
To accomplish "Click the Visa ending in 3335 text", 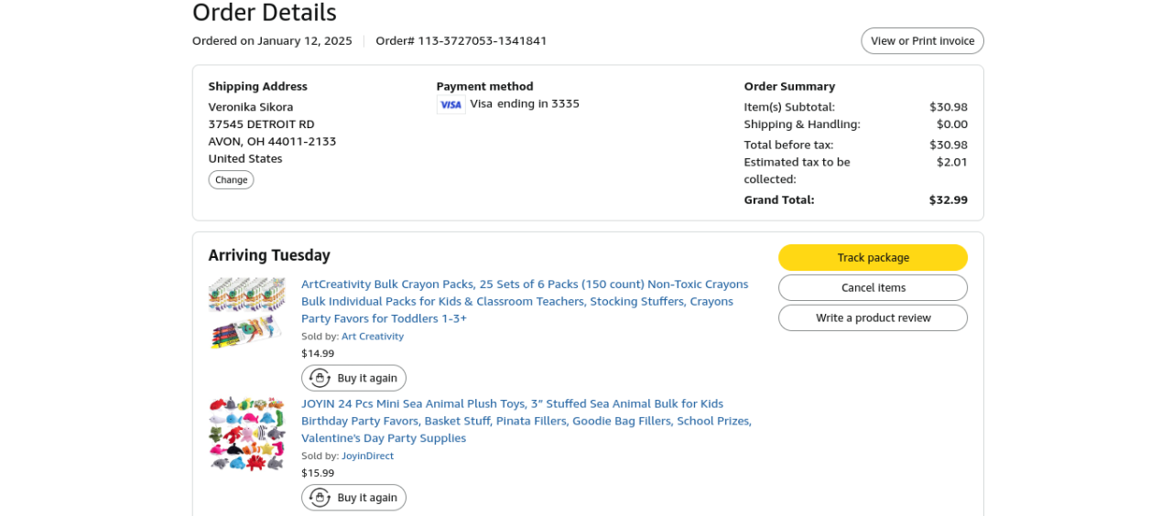I will 525,103.
